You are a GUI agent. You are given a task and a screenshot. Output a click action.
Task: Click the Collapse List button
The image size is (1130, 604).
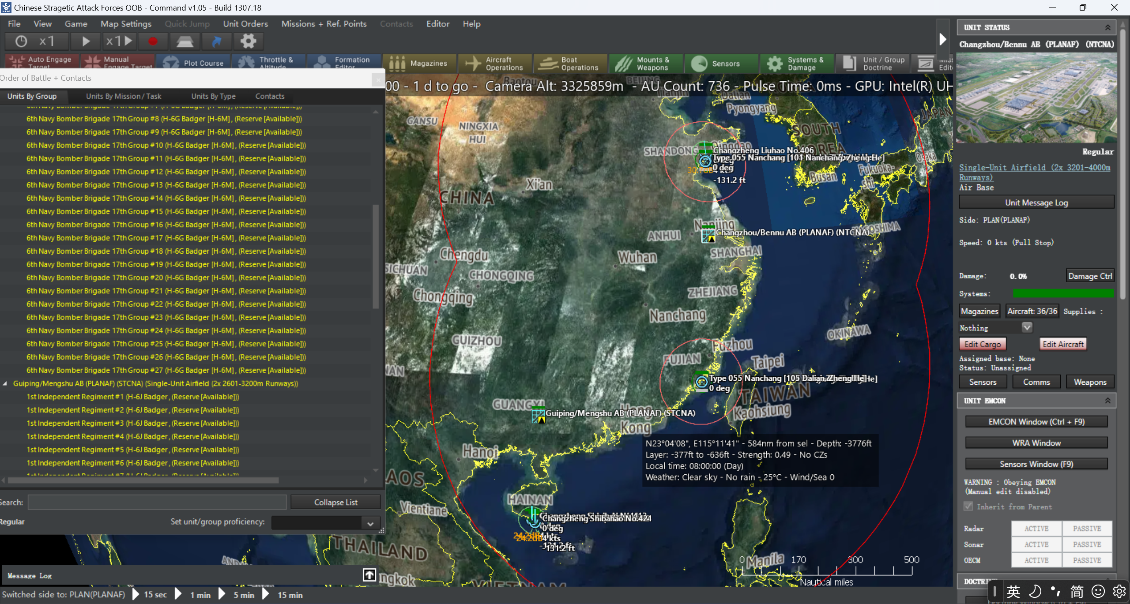(335, 503)
